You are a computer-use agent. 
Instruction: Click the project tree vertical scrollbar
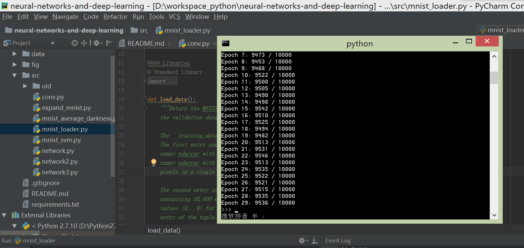pos(113,116)
